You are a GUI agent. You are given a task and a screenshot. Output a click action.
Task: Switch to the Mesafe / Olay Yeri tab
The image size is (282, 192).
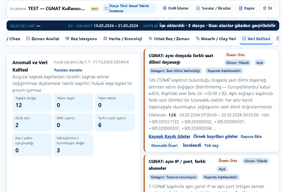pyautogui.click(x=216, y=39)
